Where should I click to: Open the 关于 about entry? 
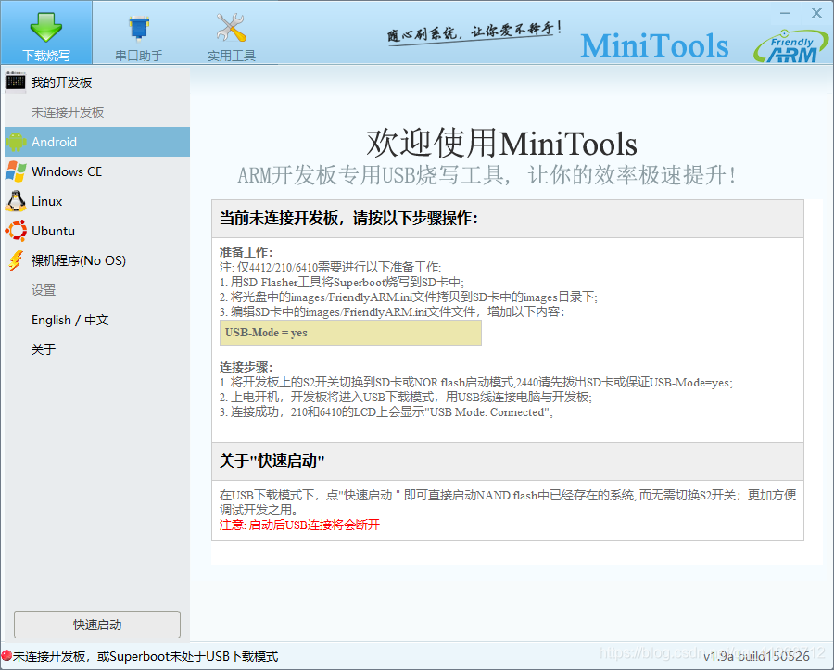point(96,349)
